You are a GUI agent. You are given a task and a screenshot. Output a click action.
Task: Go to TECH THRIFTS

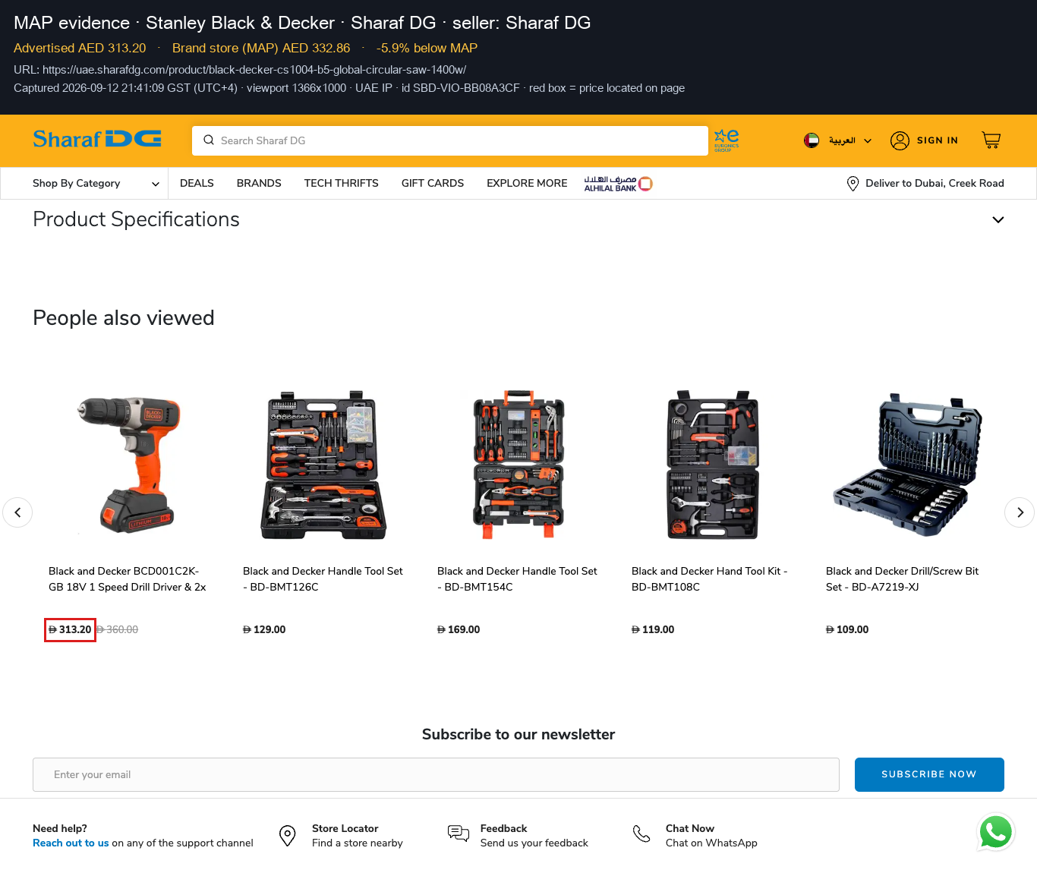coord(342,184)
